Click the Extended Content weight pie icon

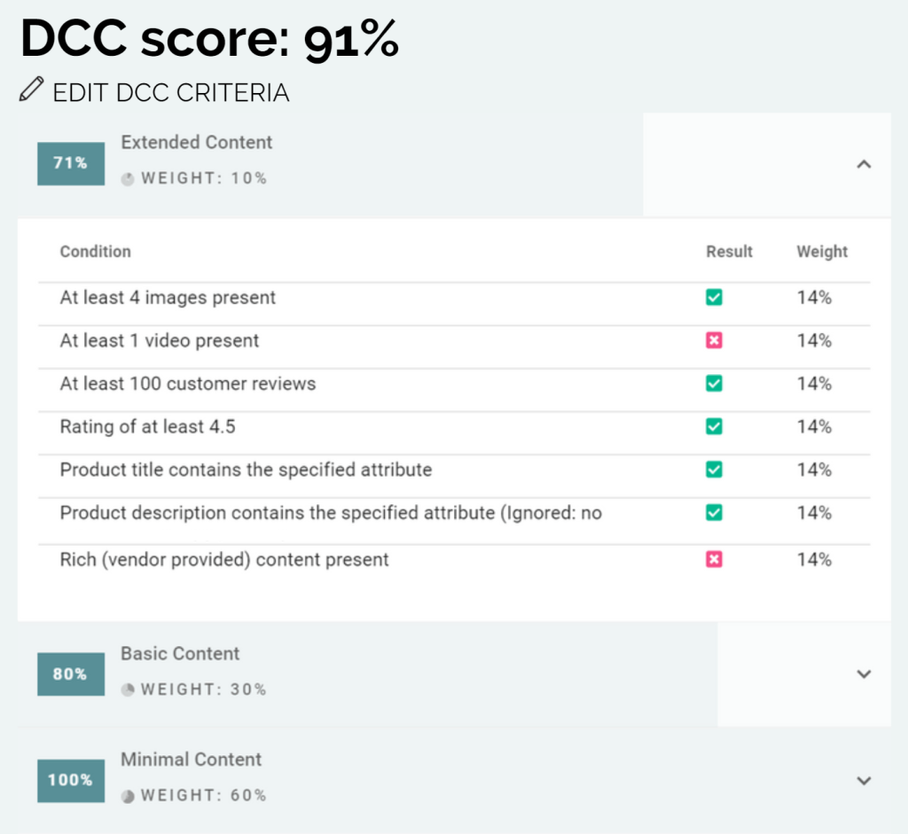tap(128, 179)
